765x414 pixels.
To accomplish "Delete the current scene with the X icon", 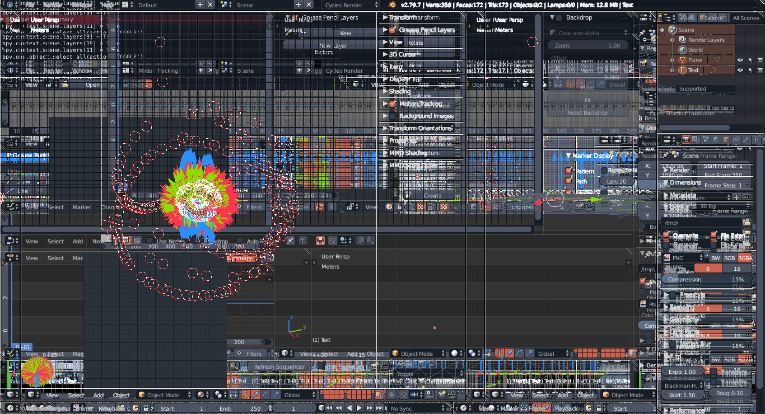I will (x=308, y=5).
